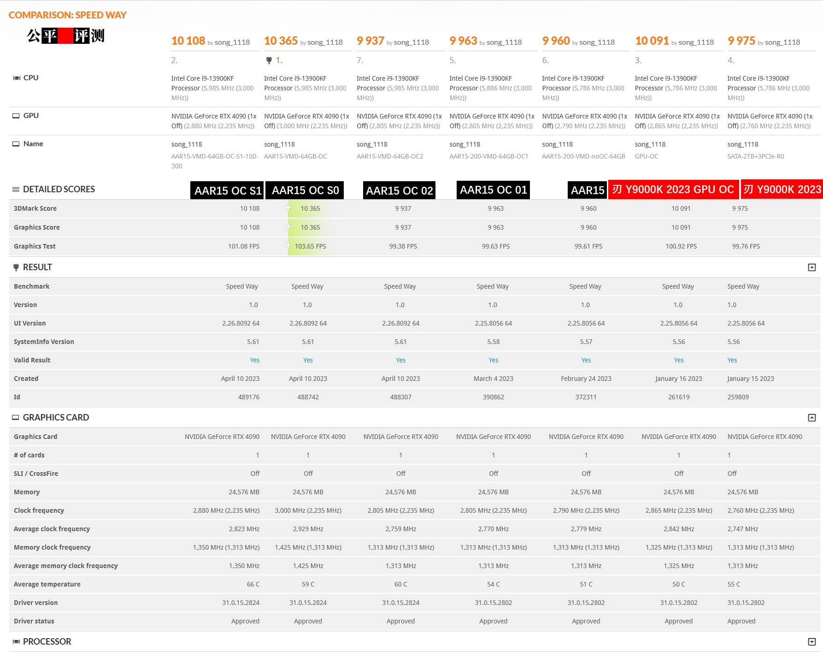Click plus icon beside 103.65 FPS

click(x=288, y=245)
